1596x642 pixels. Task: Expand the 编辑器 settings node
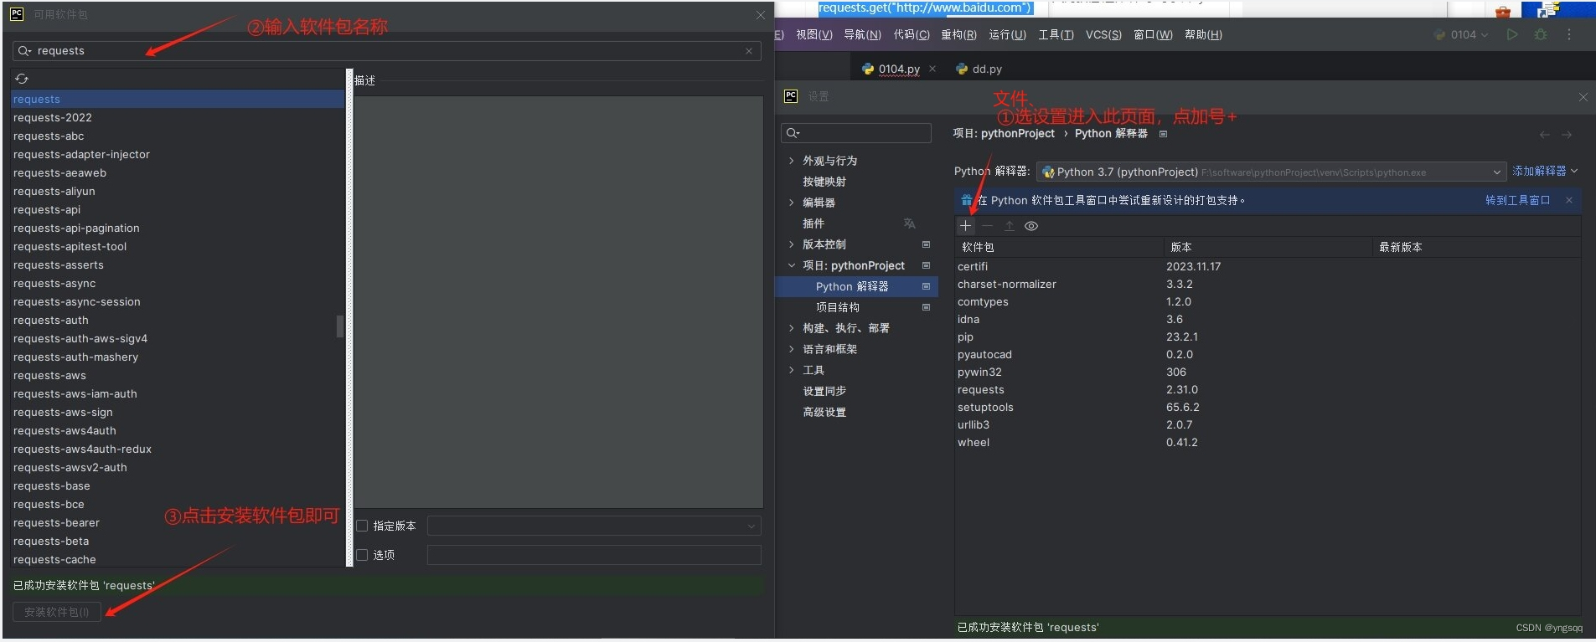791,203
